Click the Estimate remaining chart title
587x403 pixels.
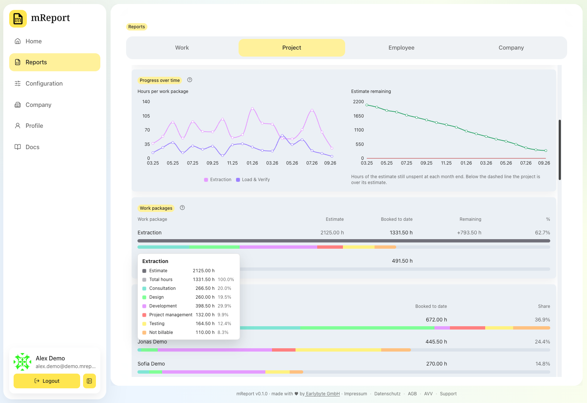tap(371, 91)
